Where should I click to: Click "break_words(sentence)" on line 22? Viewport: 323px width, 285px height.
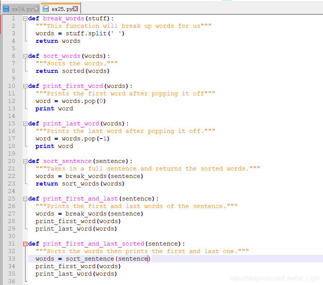pyautogui.click(x=104, y=176)
